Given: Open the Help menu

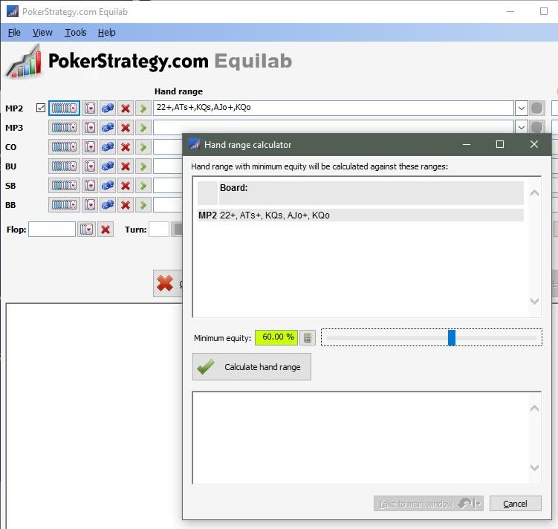Looking at the screenshot, I should pyautogui.click(x=107, y=33).
